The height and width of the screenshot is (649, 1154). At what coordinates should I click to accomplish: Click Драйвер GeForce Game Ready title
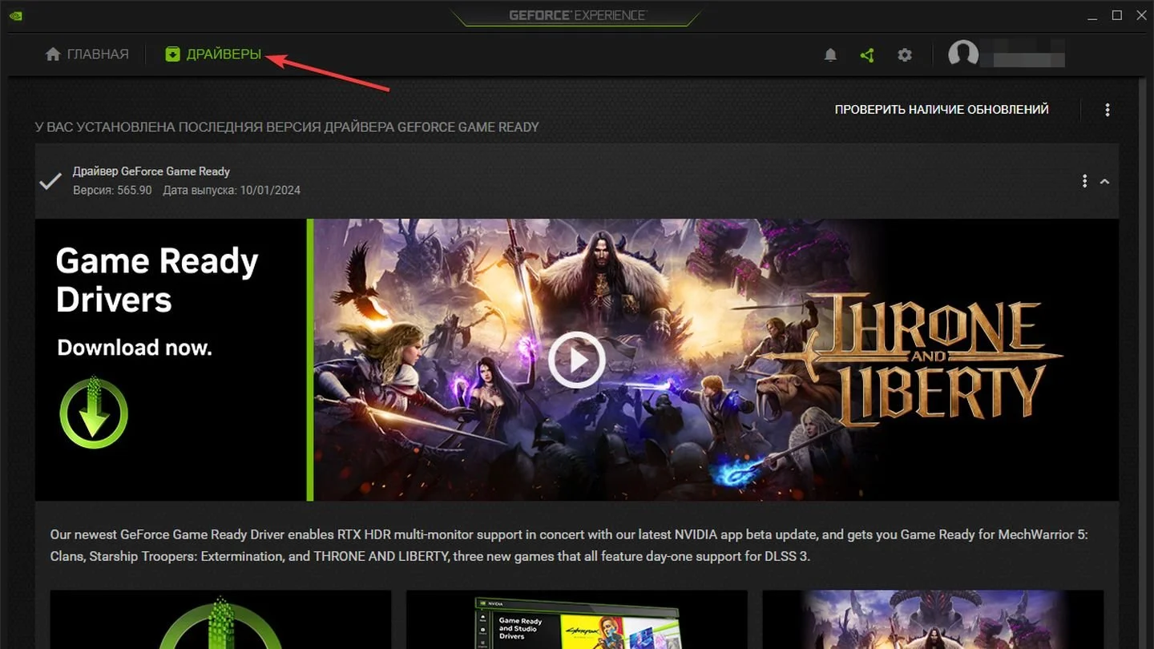click(x=151, y=171)
